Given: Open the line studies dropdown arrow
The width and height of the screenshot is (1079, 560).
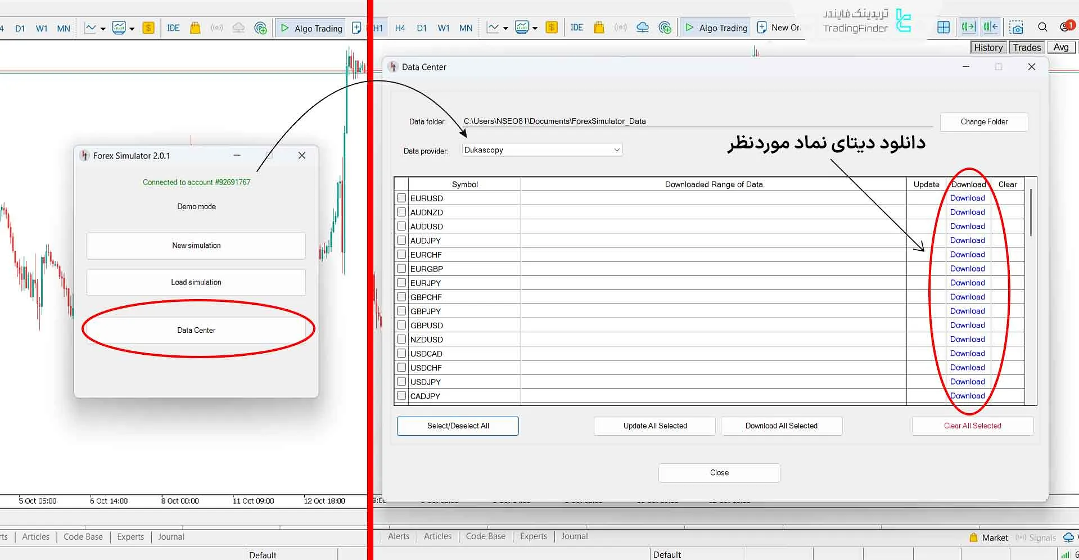Looking at the screenshot, I should [505, 28].
